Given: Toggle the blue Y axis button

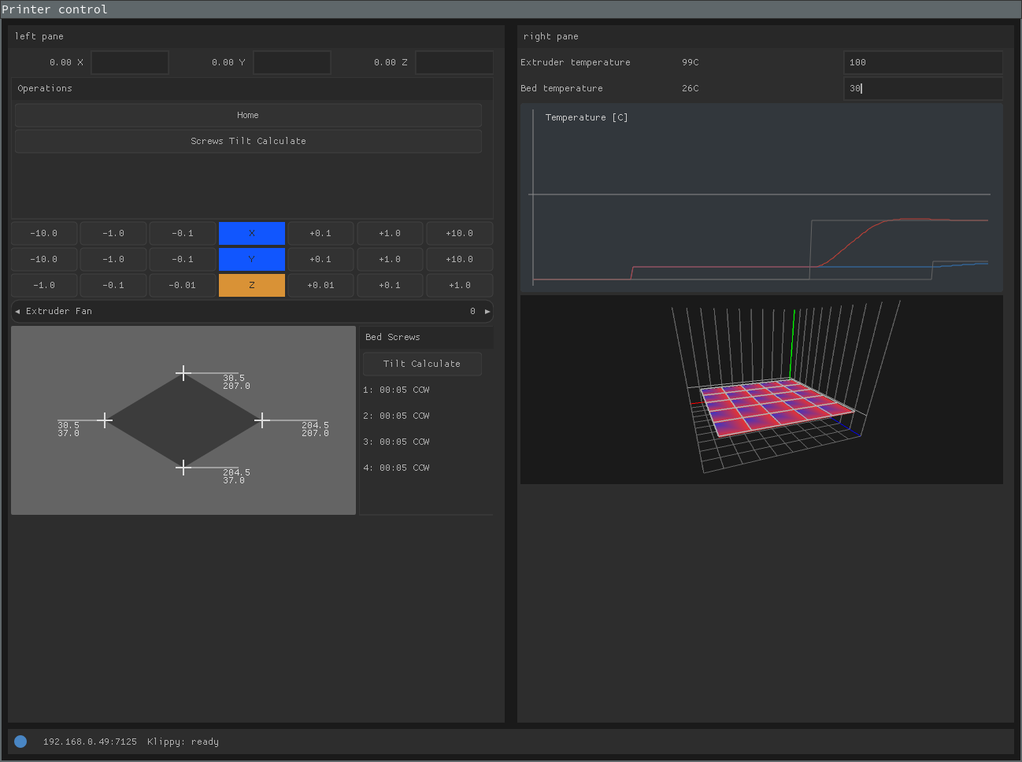Looking at the screenshot, I should (252, 260).
